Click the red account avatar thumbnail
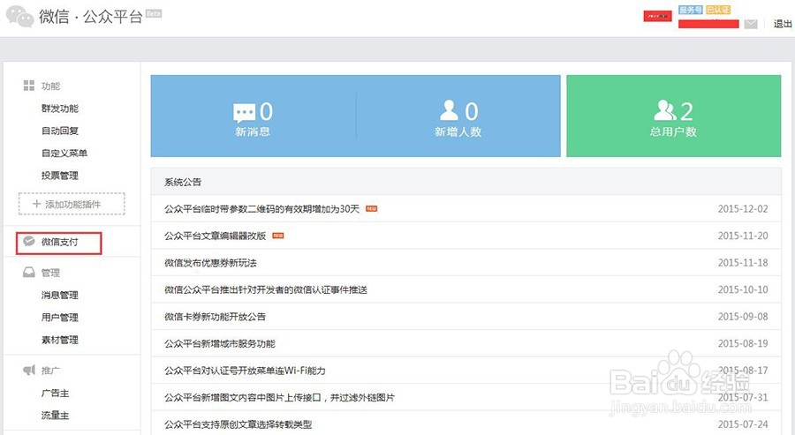 pyautogui.click(x=657, y=16)
